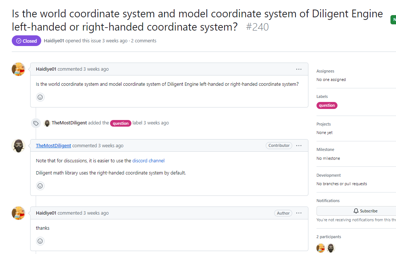This screenshot has width=396, height=254.
Task: Click the Closed status badge
Action: [26, 40]
